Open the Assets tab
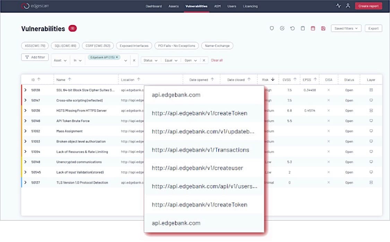The height and width of the screenshot is (242, 390). click(174, 6)
